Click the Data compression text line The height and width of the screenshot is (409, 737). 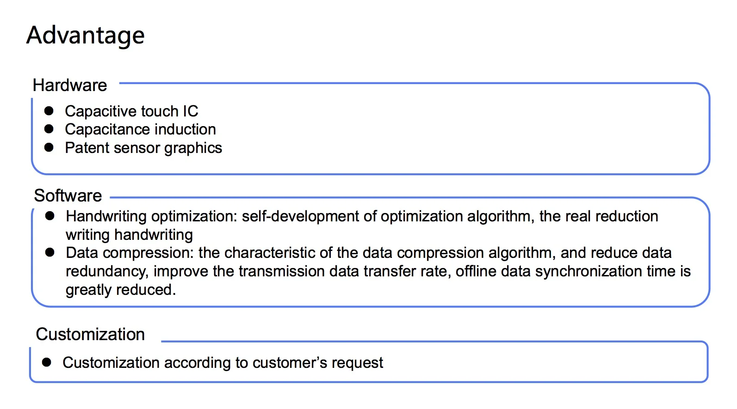tap(369, 253)
